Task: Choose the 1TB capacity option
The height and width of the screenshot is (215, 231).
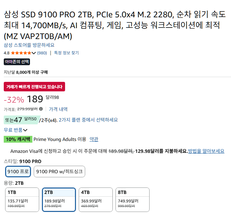Action: coord(23,199)
